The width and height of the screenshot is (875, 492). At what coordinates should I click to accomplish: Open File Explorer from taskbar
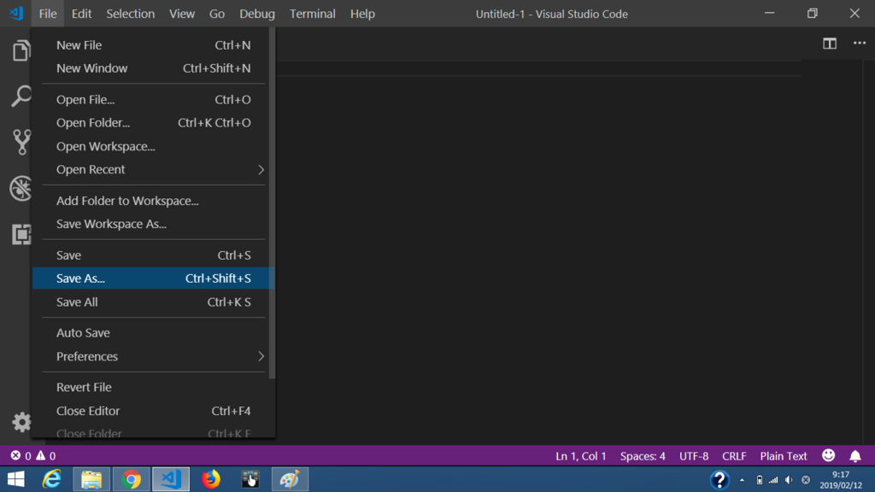click(91, 479)
